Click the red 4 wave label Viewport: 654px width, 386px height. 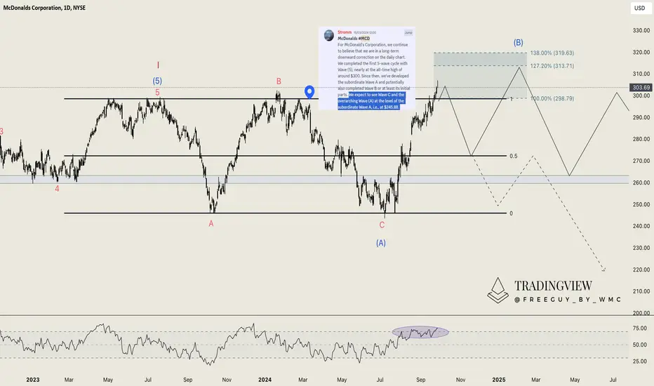57,189
